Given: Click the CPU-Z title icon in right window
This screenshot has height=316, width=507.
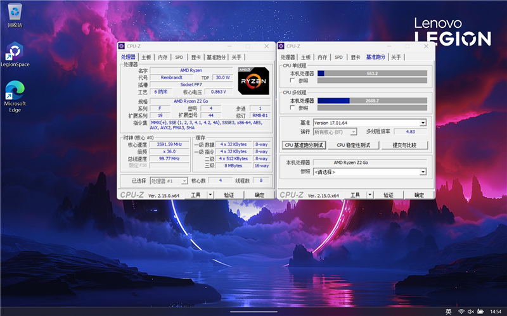Looking at the screenshot, I should coord(281,46).
